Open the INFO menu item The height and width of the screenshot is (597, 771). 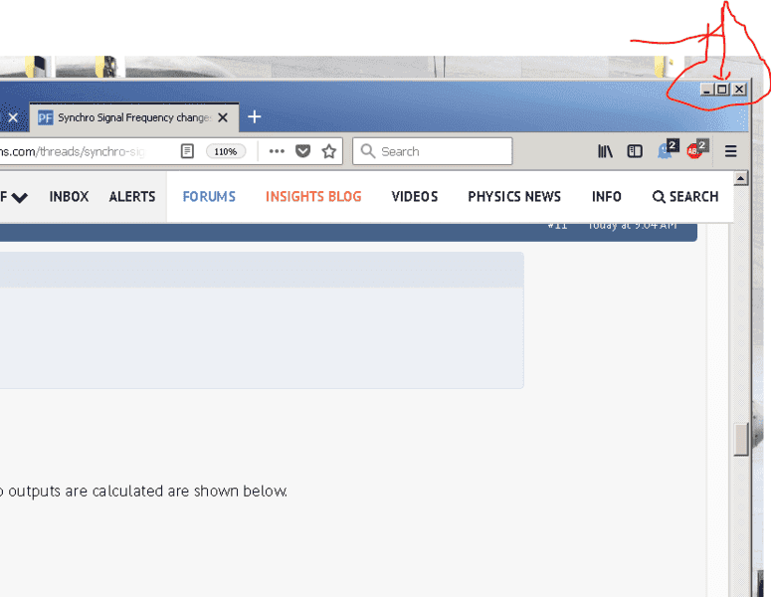pyautogui.click(x=606, y=197)
